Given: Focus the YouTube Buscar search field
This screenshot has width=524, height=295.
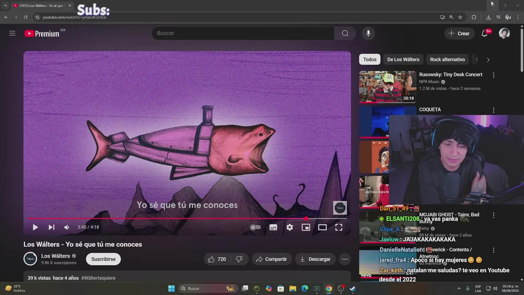Looking at the screenshot, I should pyautogui.click(x=243, y=34).
